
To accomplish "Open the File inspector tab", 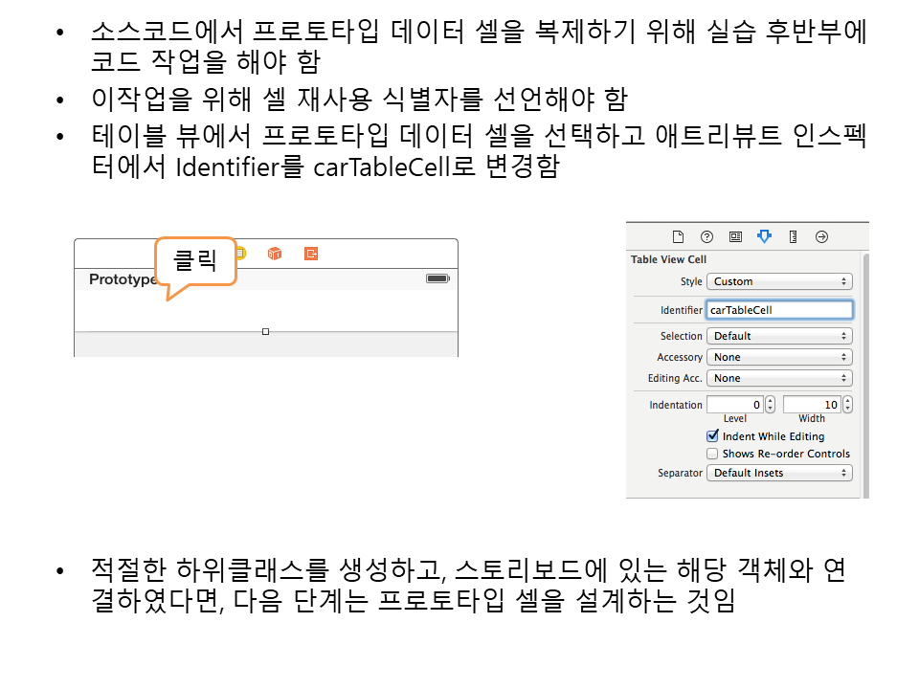I will pyautogui.click(x=678, y=237).
